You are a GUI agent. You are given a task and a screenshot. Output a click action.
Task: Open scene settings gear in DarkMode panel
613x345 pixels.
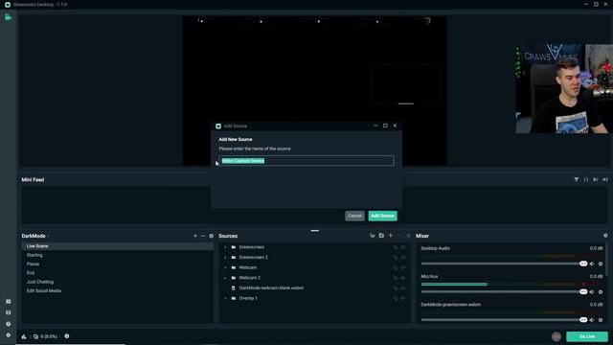[211, 236]
